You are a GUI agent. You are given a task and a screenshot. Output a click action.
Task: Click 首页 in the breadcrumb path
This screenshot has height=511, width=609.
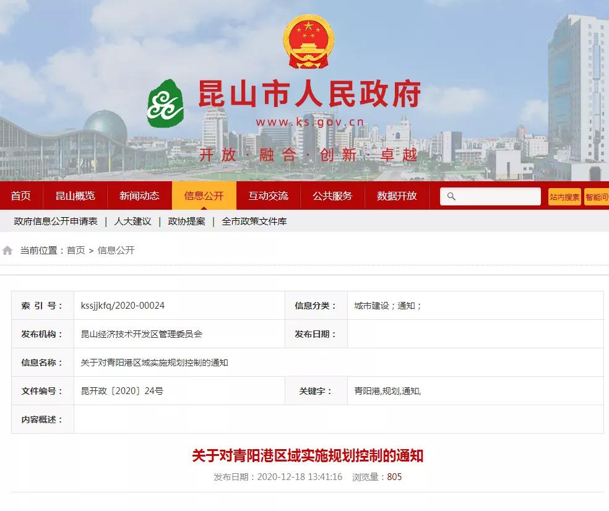[76, 251]
